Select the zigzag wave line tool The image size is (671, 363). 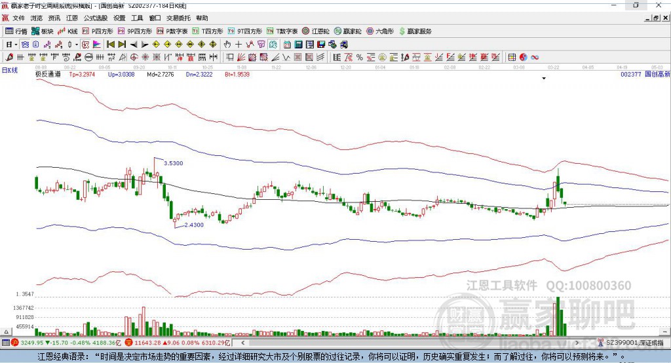click(x=286, y=58)
